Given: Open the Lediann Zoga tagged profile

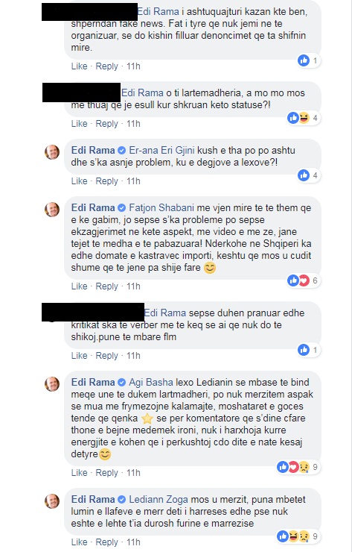Looking at the screenshot, I should pos(159,500).
